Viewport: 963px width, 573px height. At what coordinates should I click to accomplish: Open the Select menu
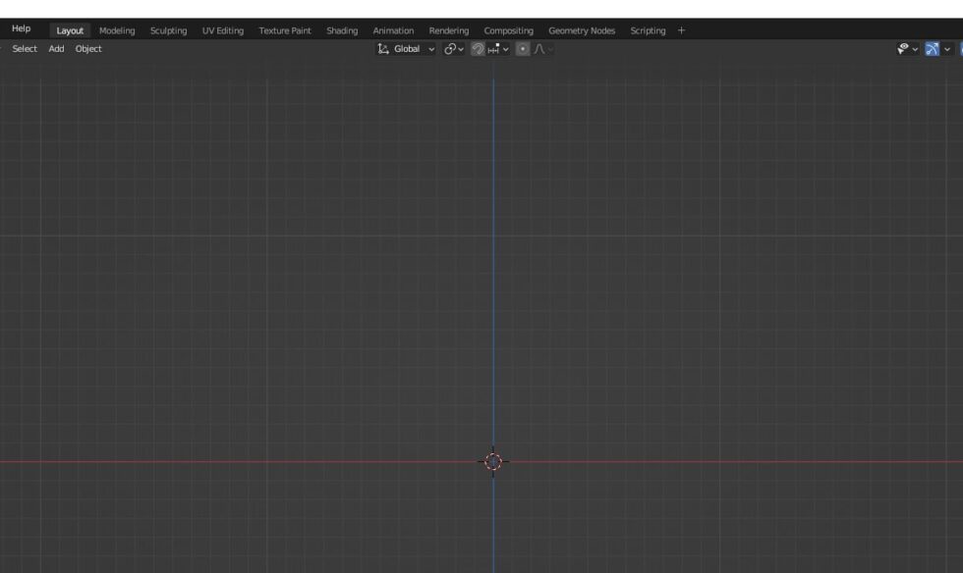25,48
